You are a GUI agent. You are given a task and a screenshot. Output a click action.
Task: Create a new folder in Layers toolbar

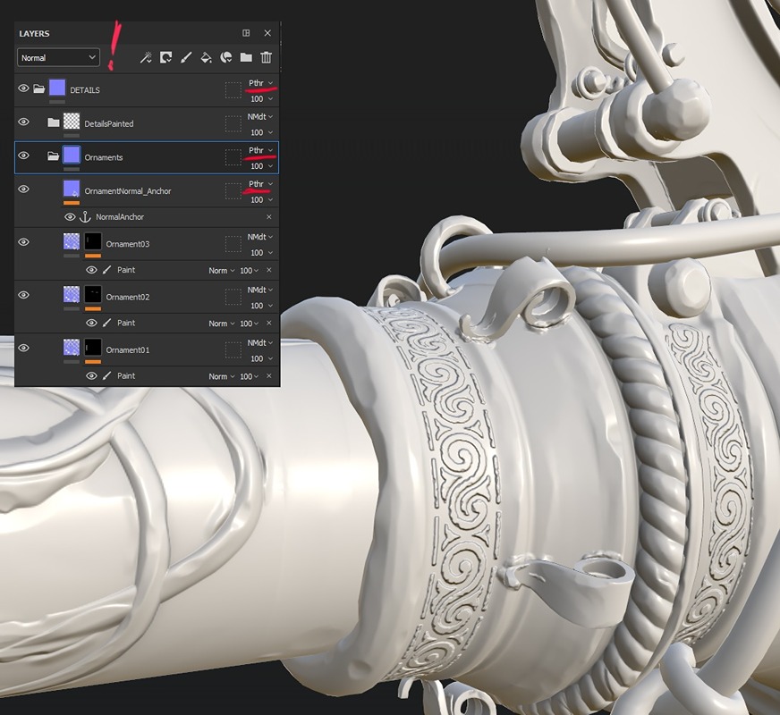[246, 57]
